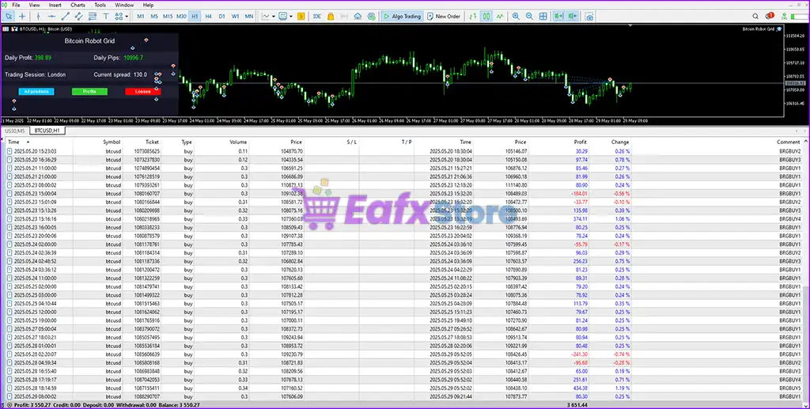The height and width of the screenshot is (409, 810).
Task: Open the cloud VPS hosting icon
Action: pos(358,17)
